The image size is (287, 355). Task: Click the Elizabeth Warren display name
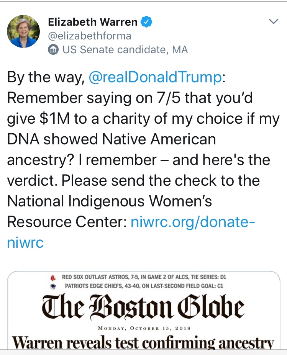(x=92, y=22)
